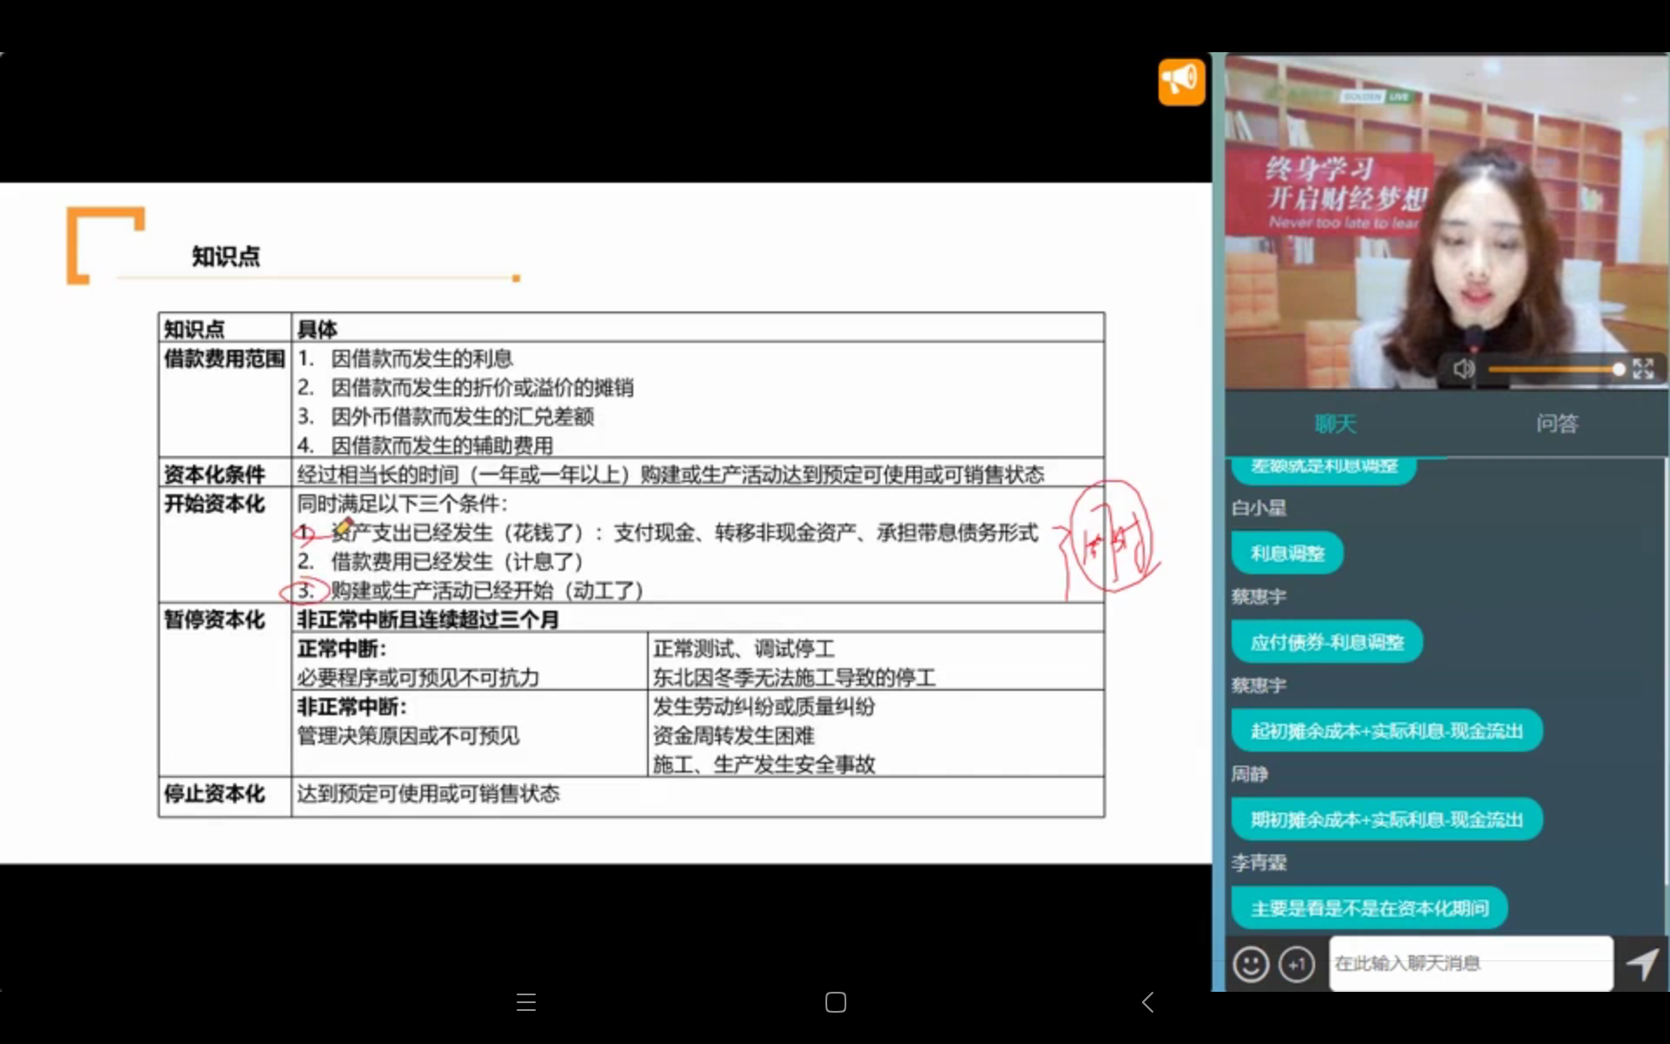Click username 周静 in chat
1670x1044 pixels.
click(1250, 773)
